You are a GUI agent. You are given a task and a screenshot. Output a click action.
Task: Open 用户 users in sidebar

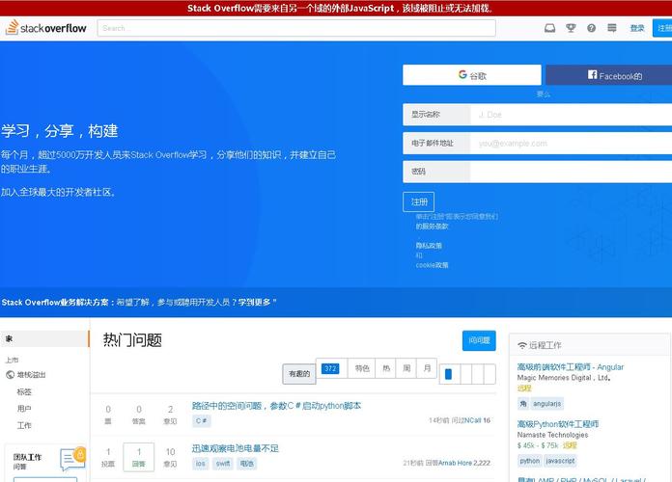[x=24, y=409]
